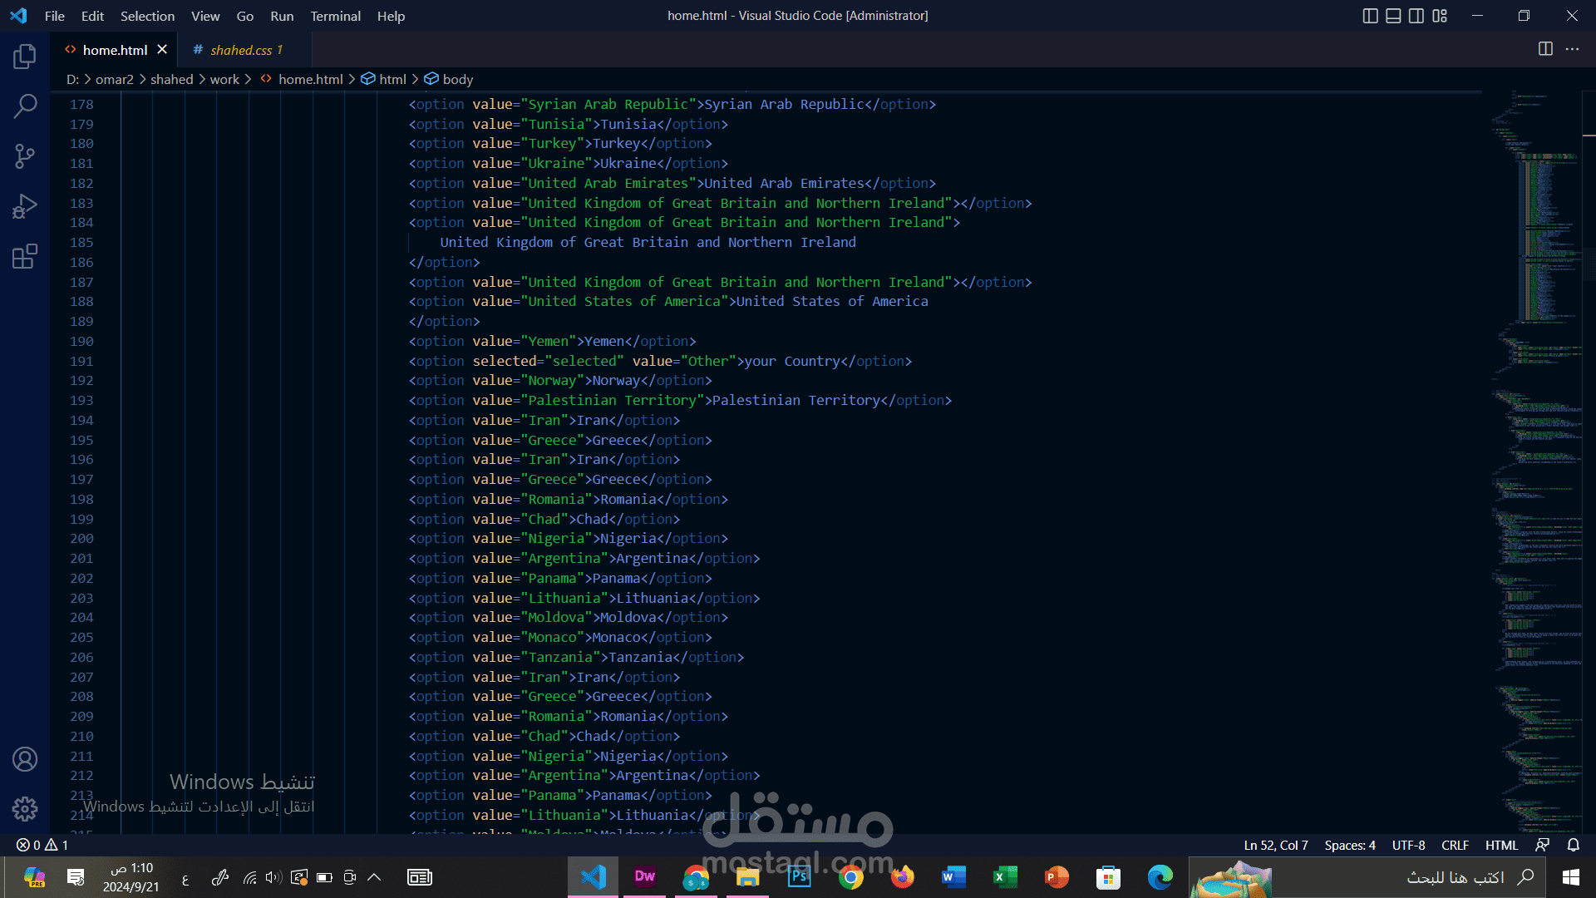The height and width of the screenshot is (898, 1596).
Task: Open the notifications bell in status bar
Action: coord(1574,845)
